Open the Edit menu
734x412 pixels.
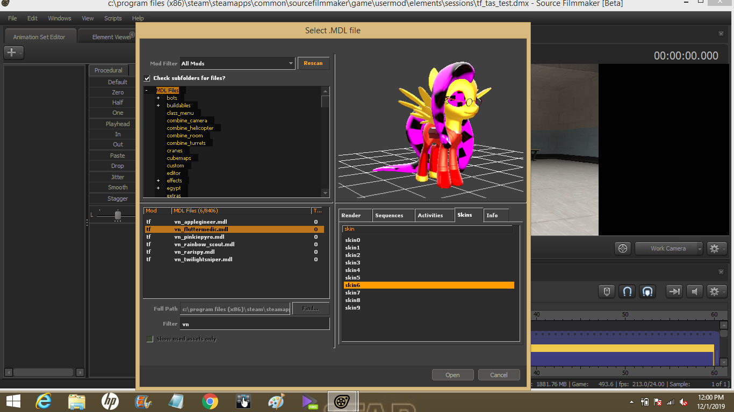pyautogui.click(x=32, y=18)
